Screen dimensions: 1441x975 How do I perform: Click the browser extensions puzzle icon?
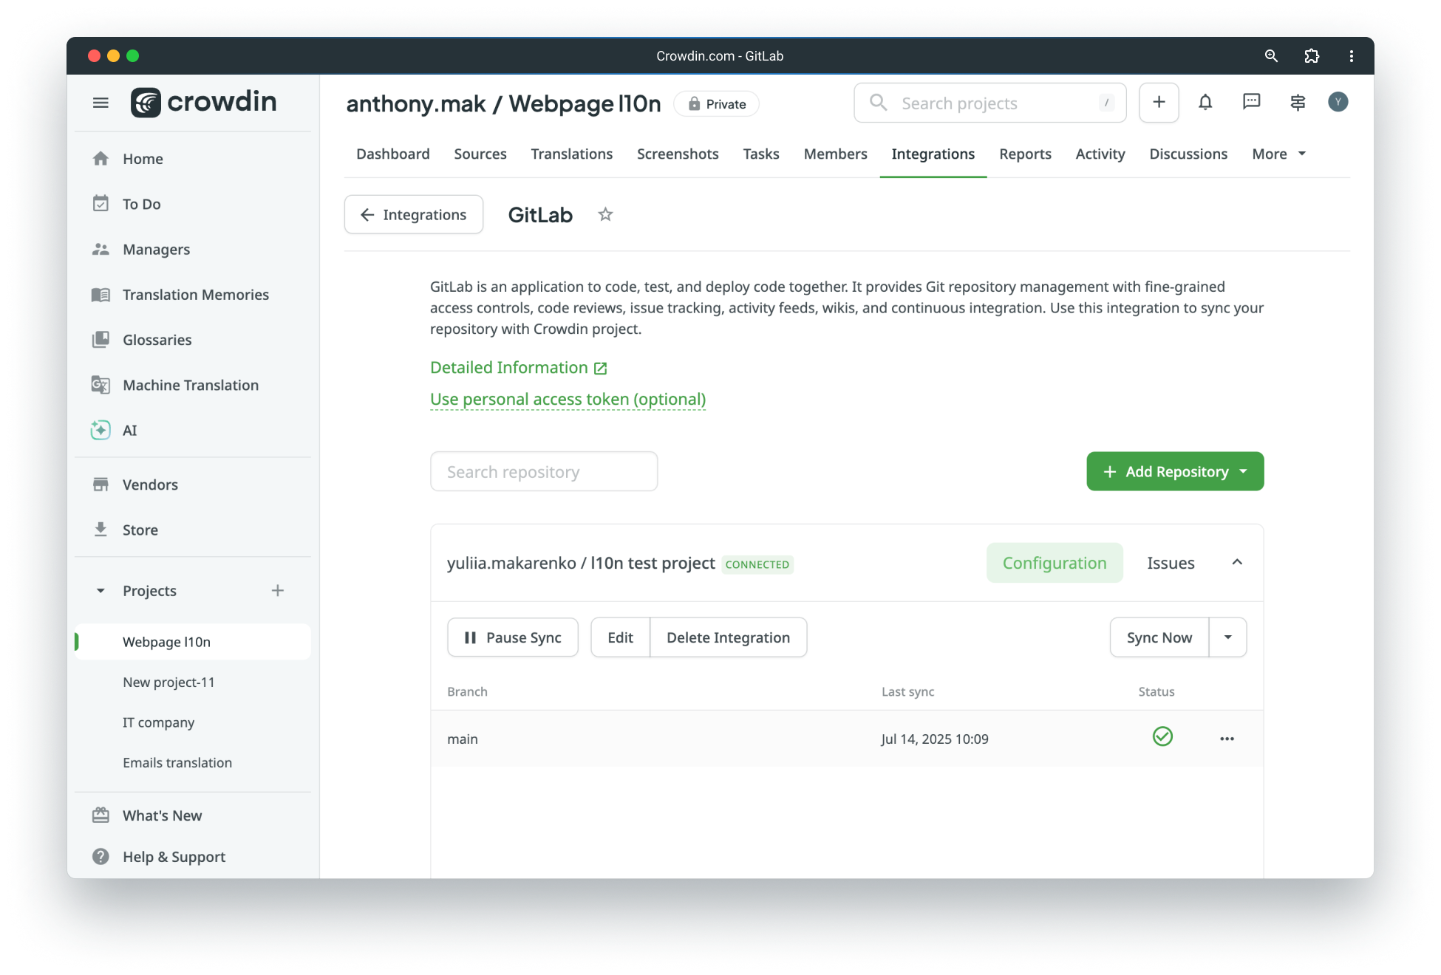pos(1312,56)
